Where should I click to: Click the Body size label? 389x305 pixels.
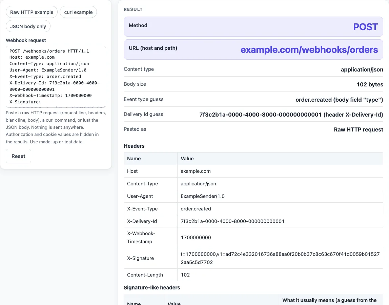tap(135, 84)
